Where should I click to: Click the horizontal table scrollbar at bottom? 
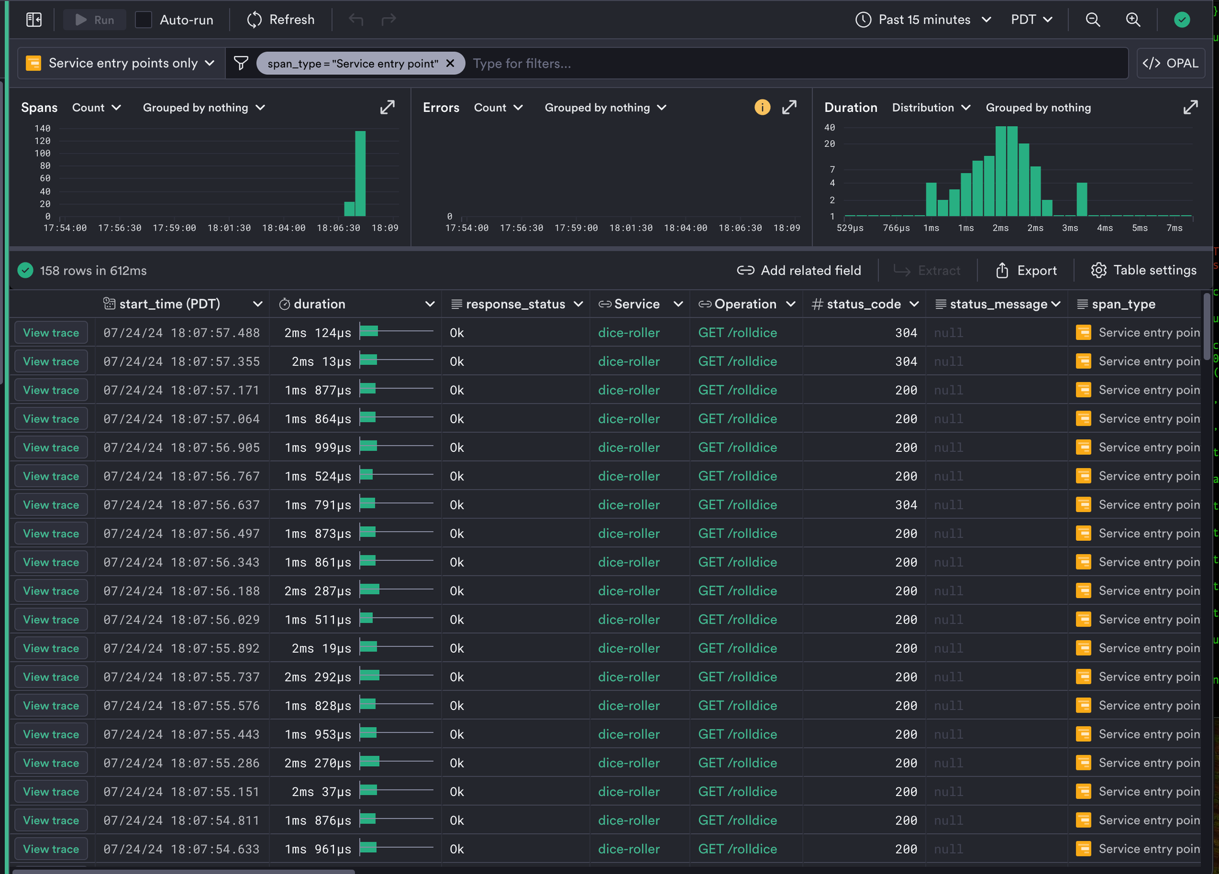coord(183,871)
